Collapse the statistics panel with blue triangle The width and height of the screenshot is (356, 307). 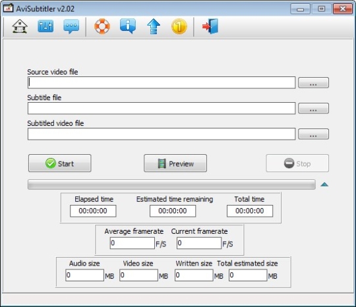[x=324, y=184]
